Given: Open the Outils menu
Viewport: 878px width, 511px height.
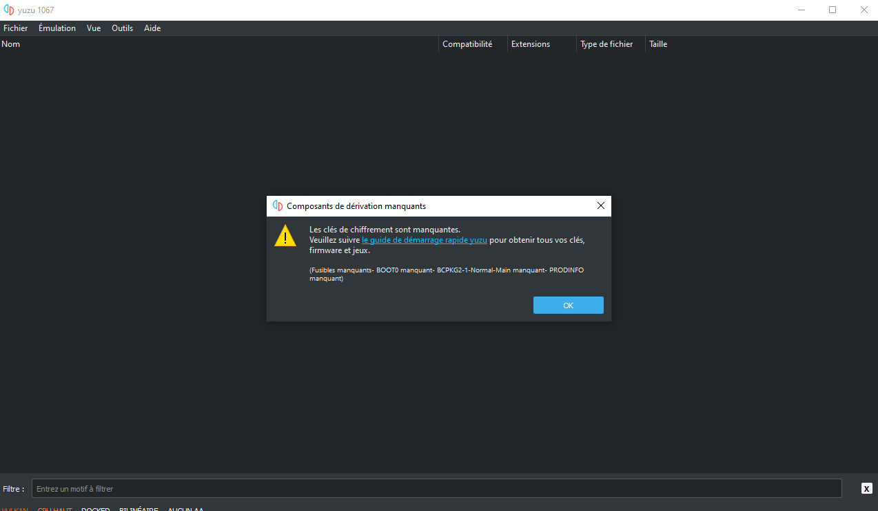Looking at the screenshot, I should [122, 28].
